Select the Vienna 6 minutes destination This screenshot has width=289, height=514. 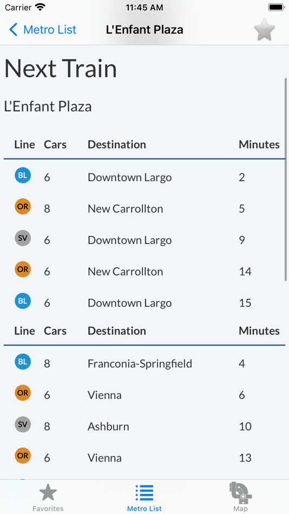104,395
